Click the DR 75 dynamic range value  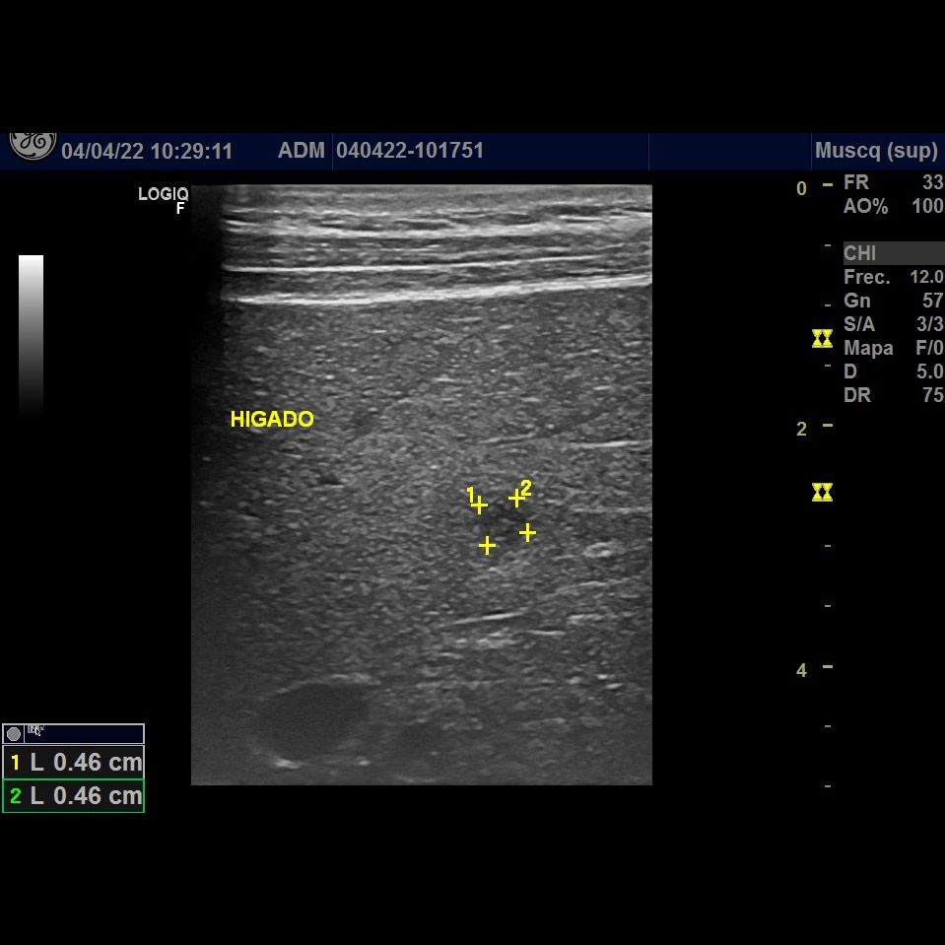[892, 395]
